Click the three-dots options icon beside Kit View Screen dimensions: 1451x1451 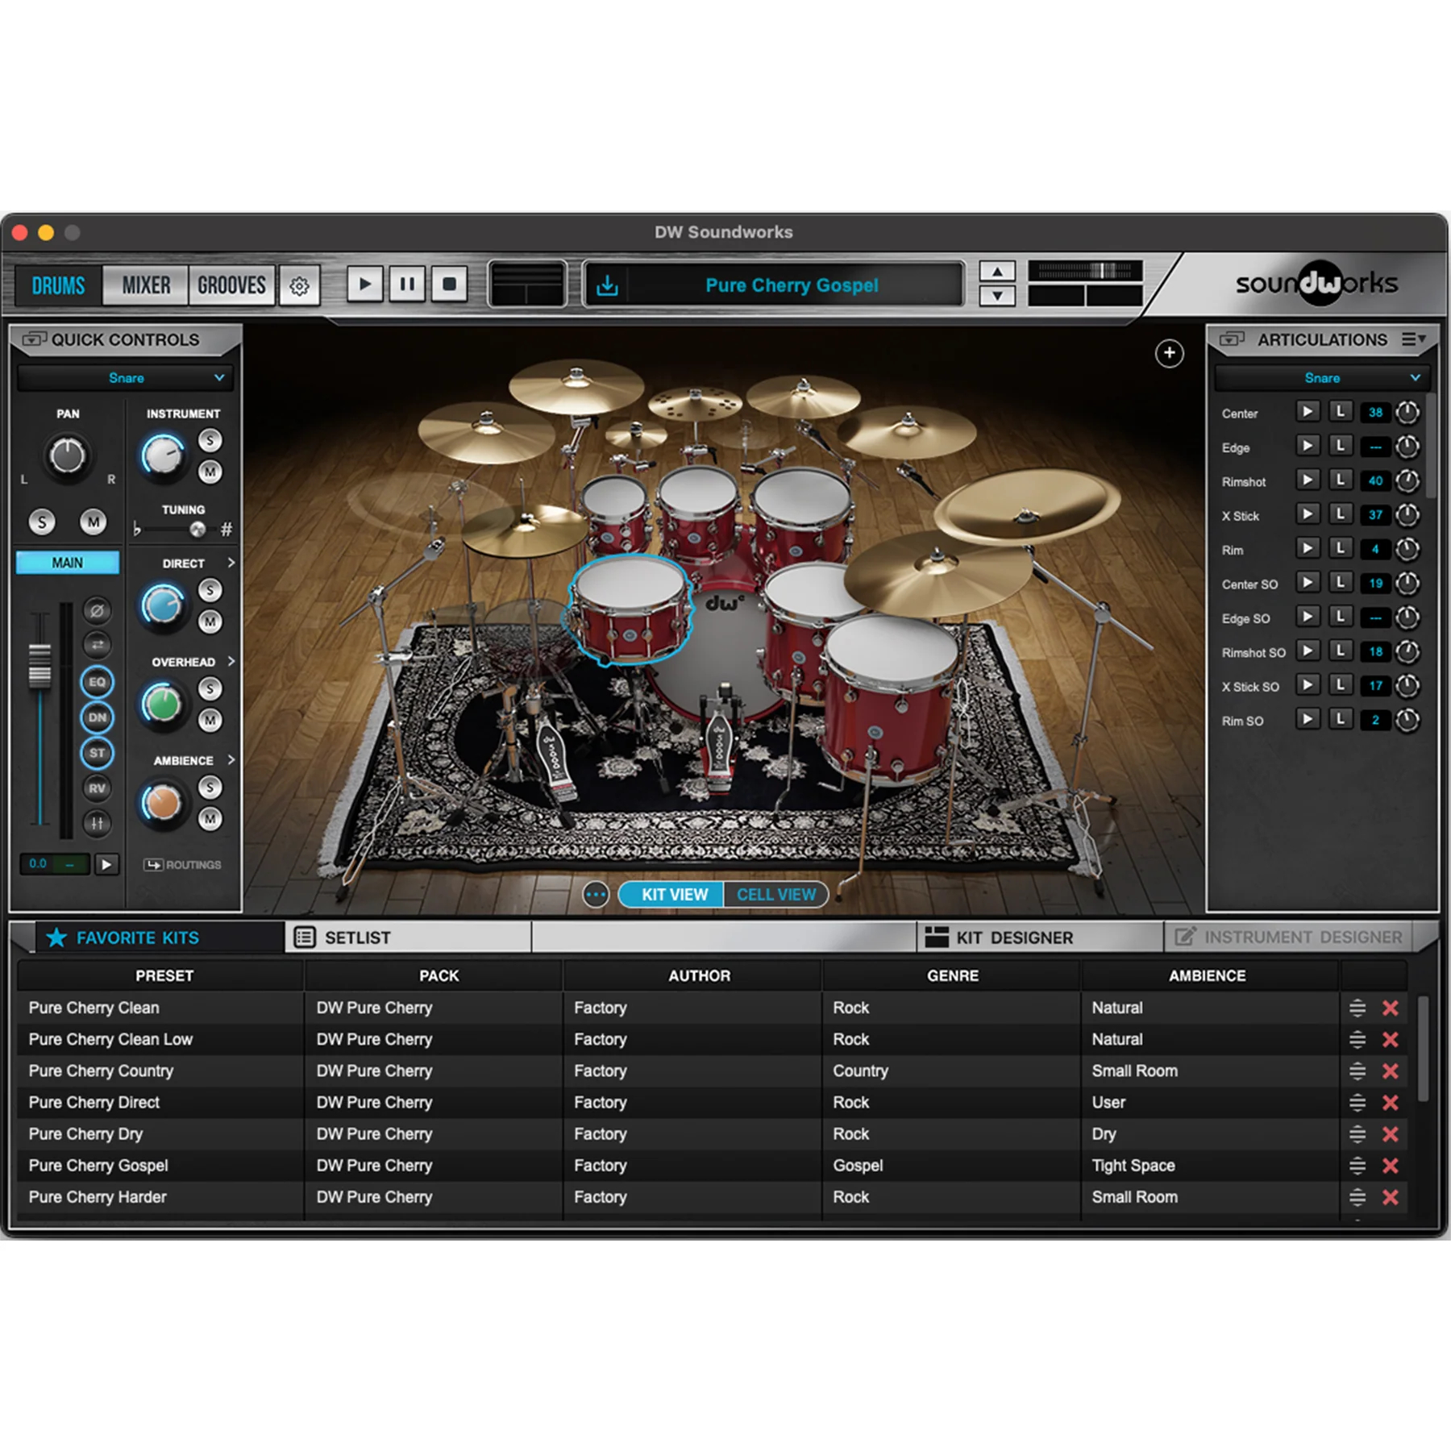pos(596,895)
